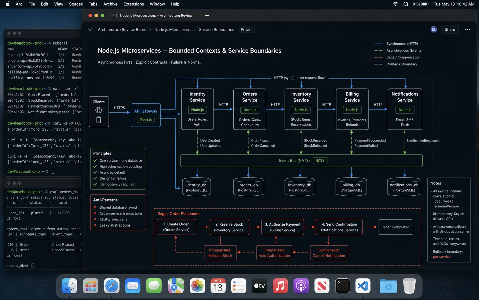Click the EL user avatar
Viewport: 479px width, 300px height.
(x=434, y=29)
